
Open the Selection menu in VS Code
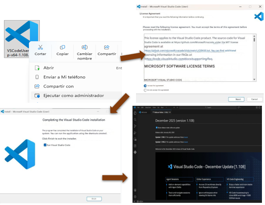[x=148, y=108]
